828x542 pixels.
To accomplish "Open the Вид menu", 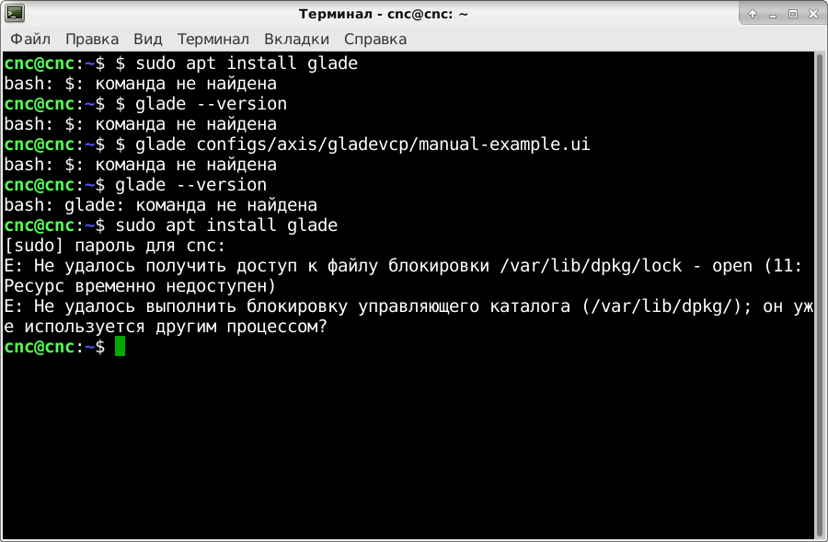I will [x=148, y=40].
